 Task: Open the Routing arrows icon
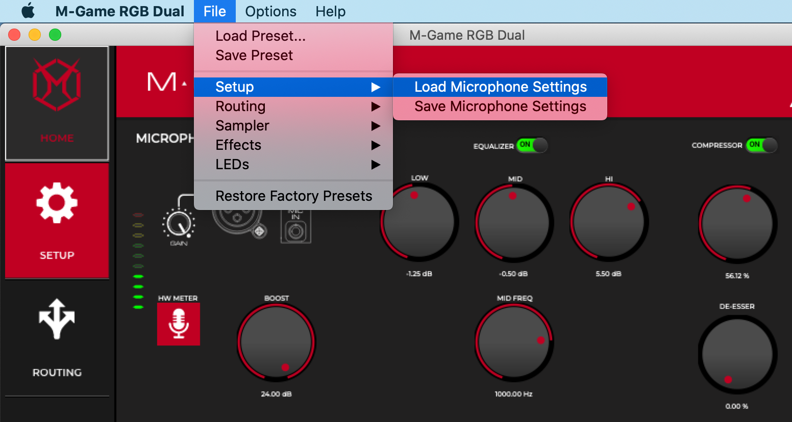pyautogui.click(x=57, y=319)
